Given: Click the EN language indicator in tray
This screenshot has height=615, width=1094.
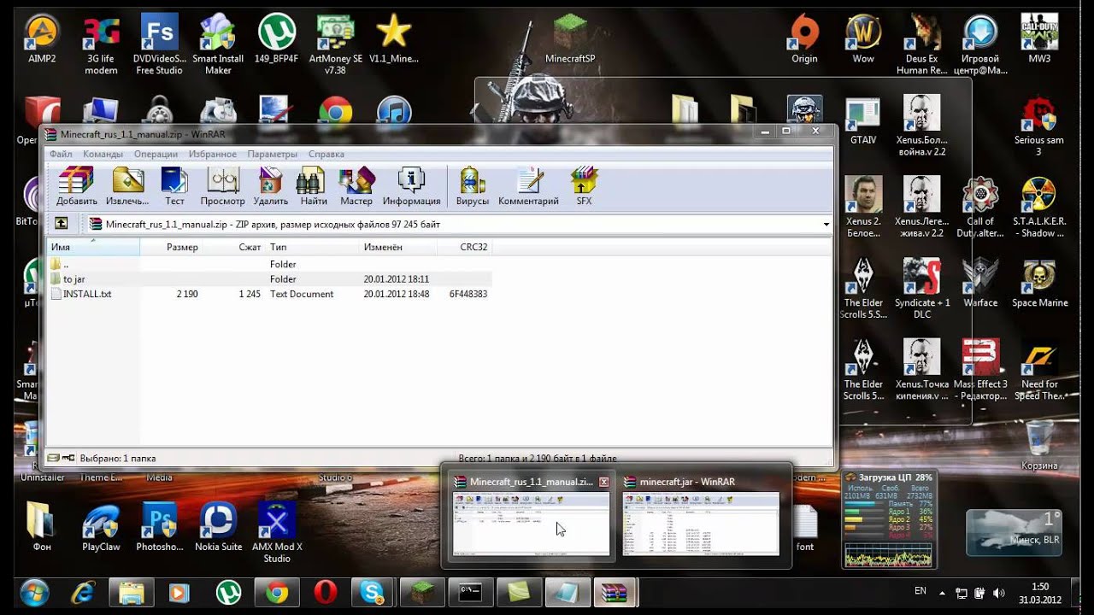Looking at the screenshot, I should click(x=920, y=591).
